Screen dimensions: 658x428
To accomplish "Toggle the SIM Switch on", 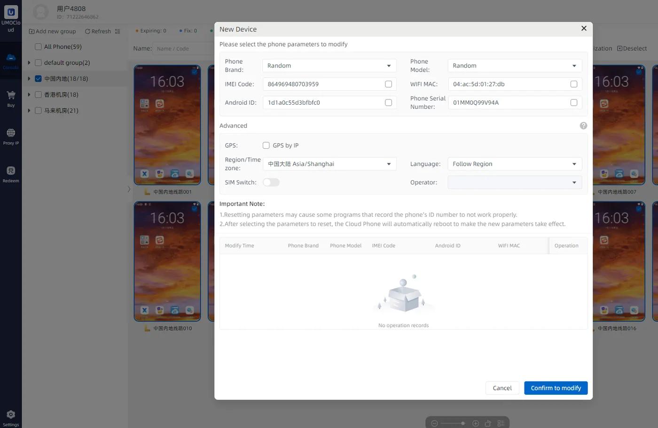I will click(271, 182).
